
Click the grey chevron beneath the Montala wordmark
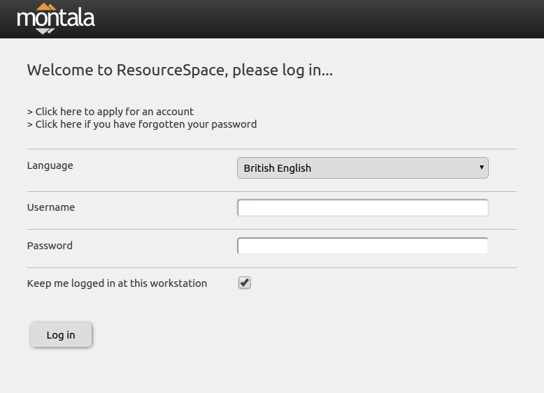[x=45, y=31]
